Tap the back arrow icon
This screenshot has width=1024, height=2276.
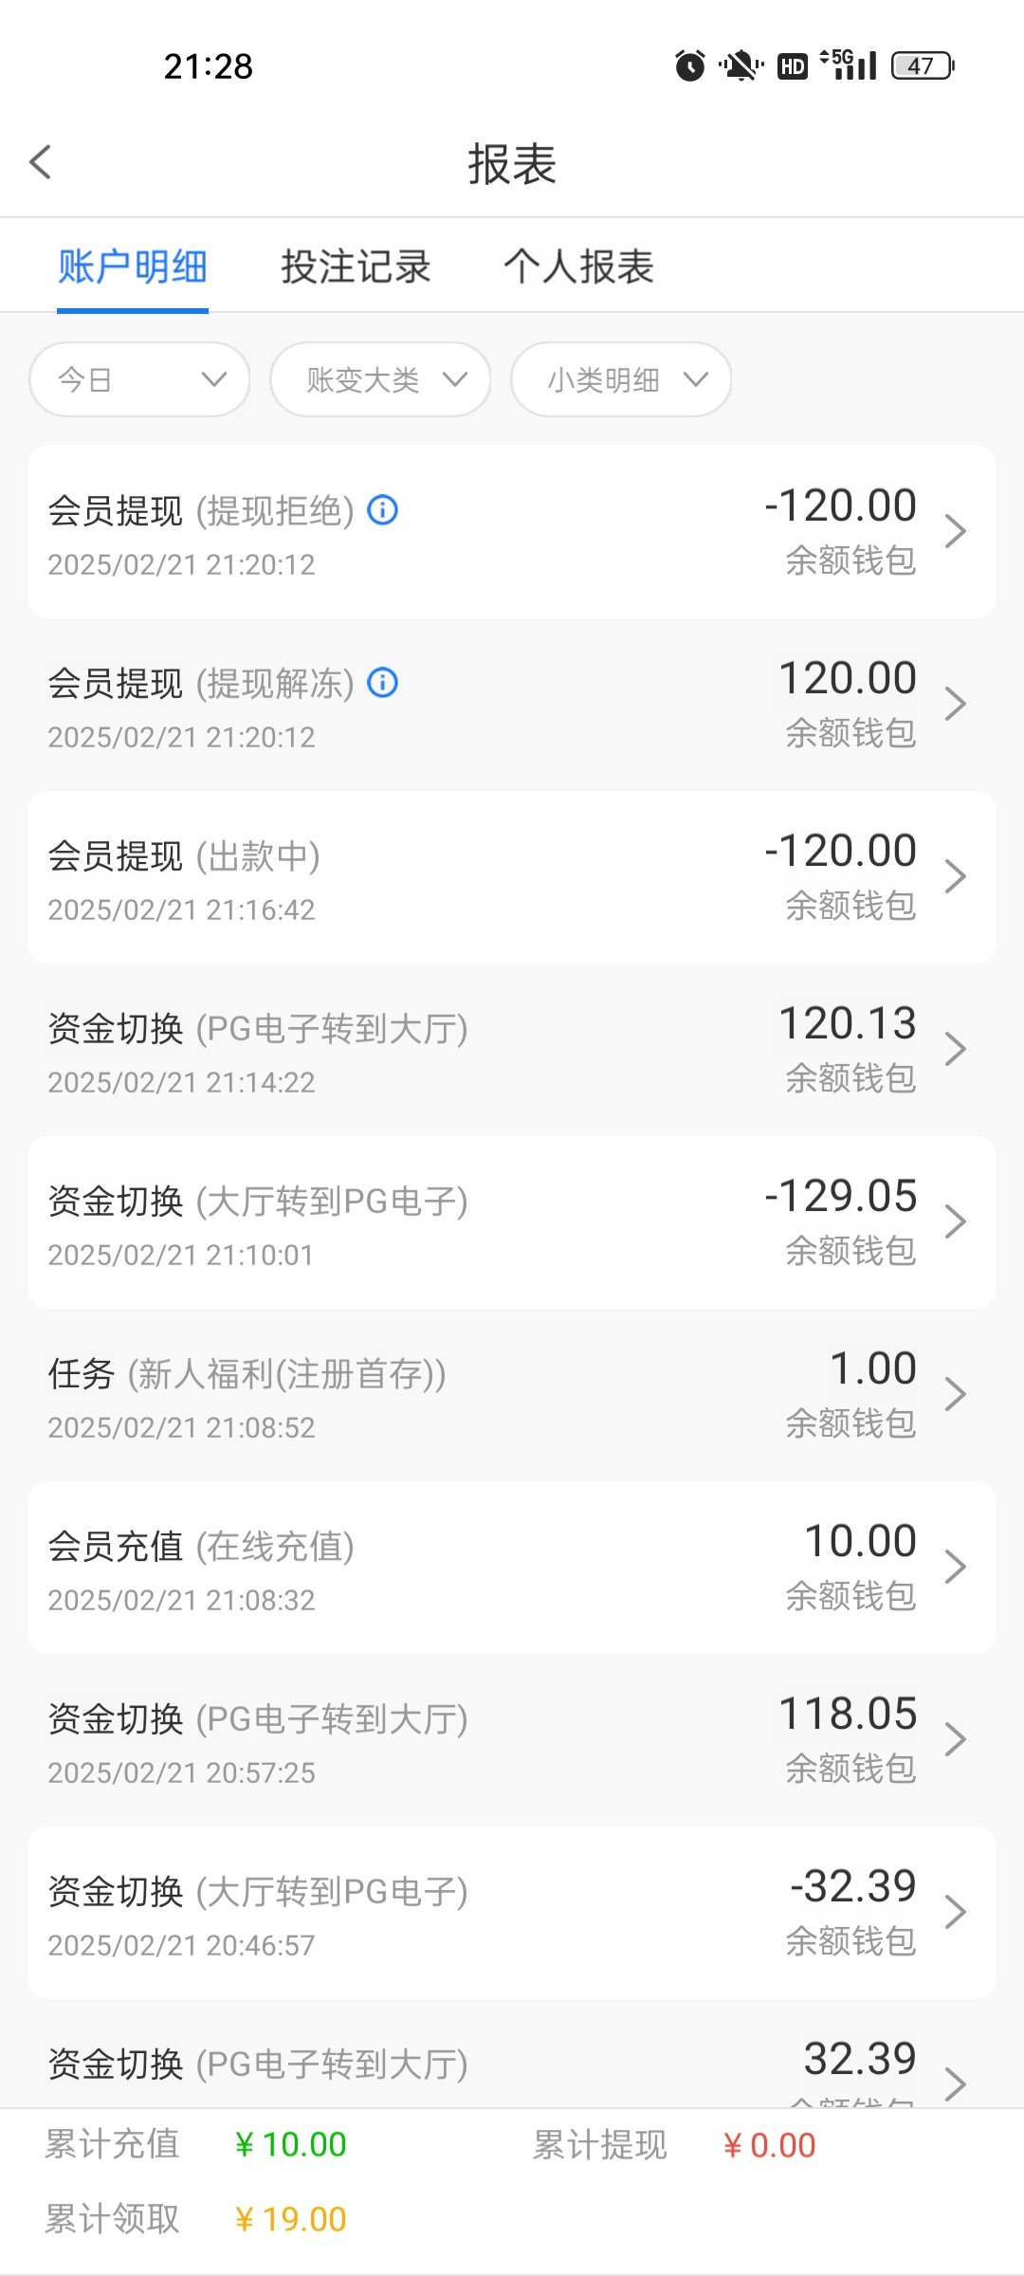(41, 162)
